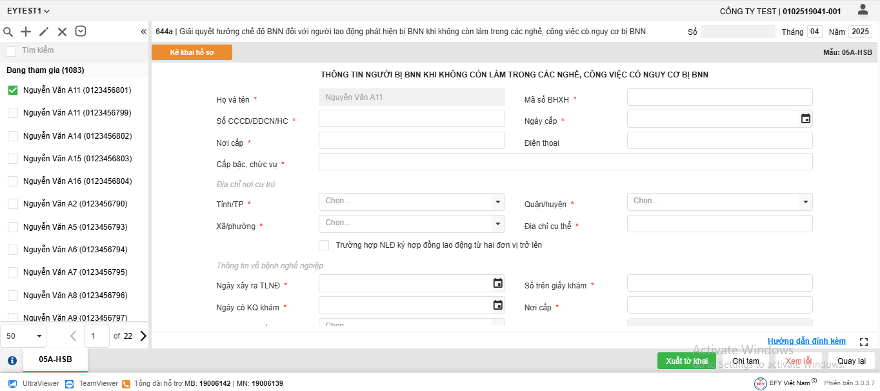Open the Hướng dẫn đính kèm link
This screenshot has height=391, width=880.
(x=806, y=341)
